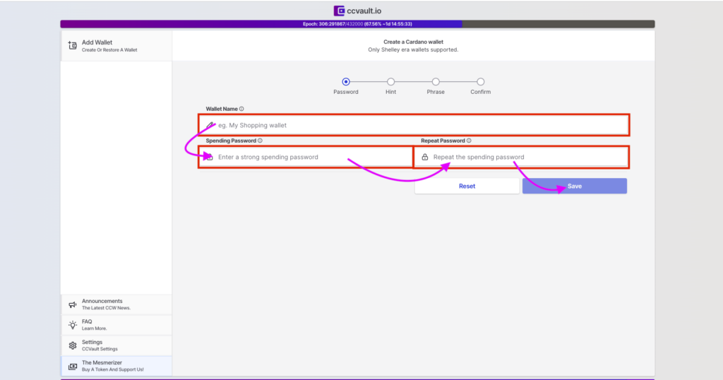Click the info icon beside Spending Password
Screen dimensions: 723x380
[260, 141]
